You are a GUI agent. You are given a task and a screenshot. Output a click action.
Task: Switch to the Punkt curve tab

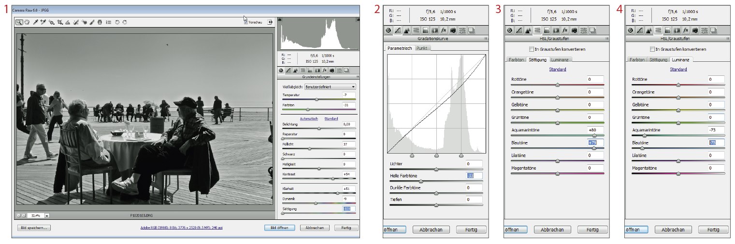[422, 48]
